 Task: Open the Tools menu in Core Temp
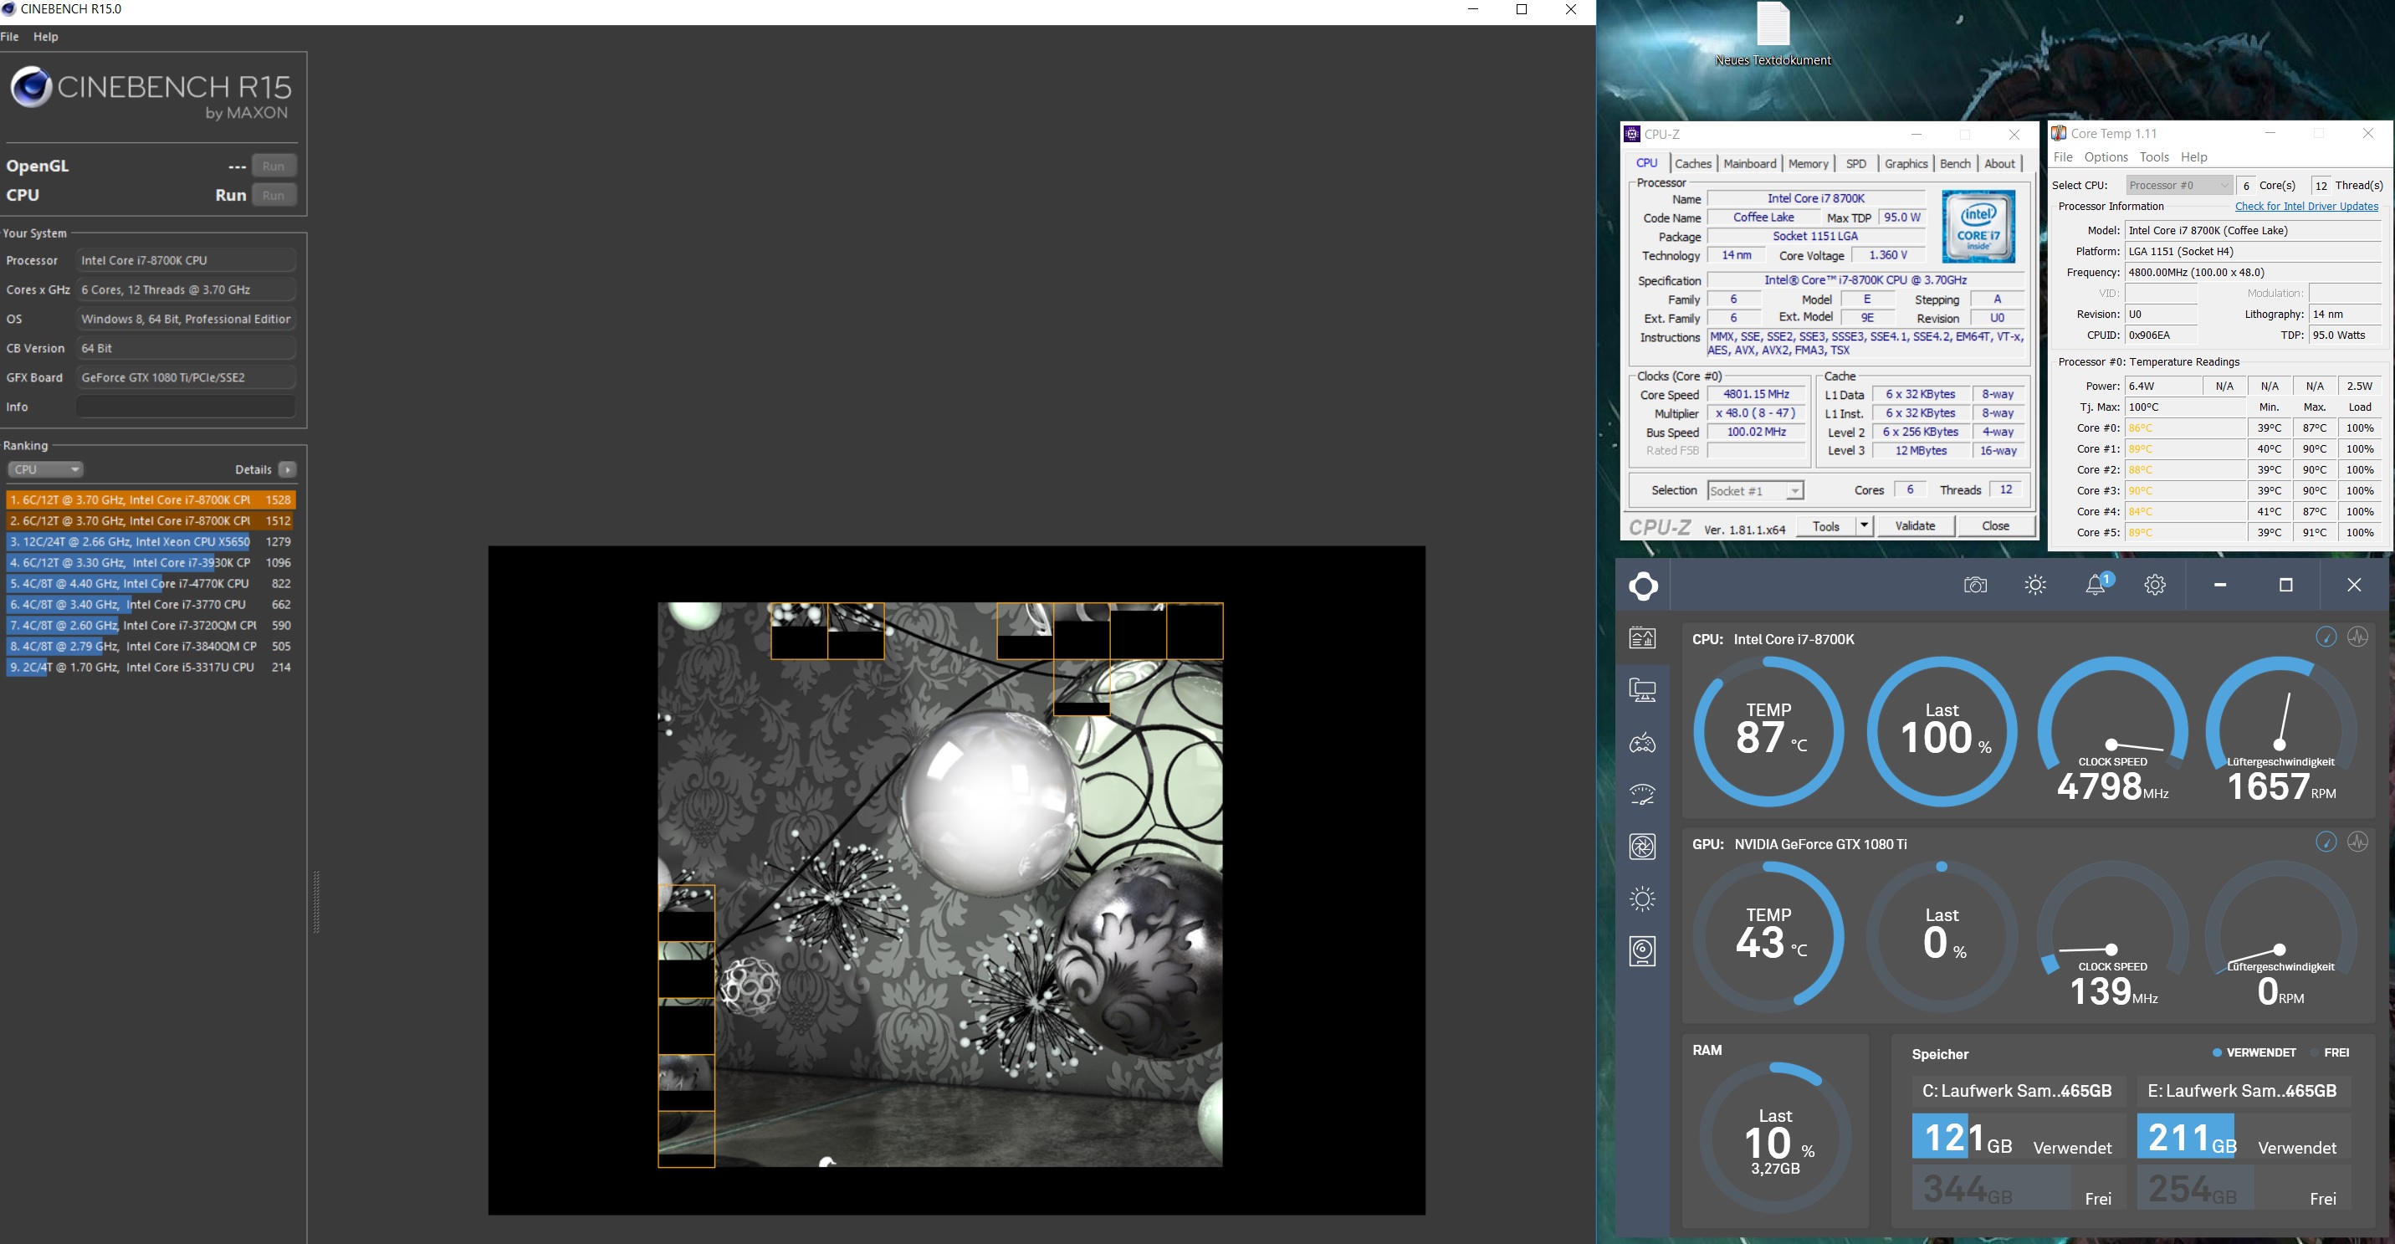2153,157
